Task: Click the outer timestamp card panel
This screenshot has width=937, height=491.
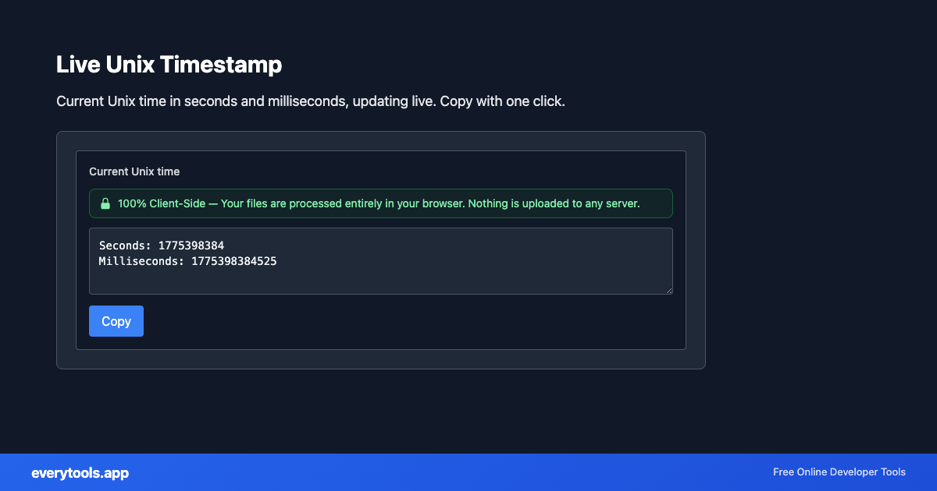Action: [x=380, y=359]
